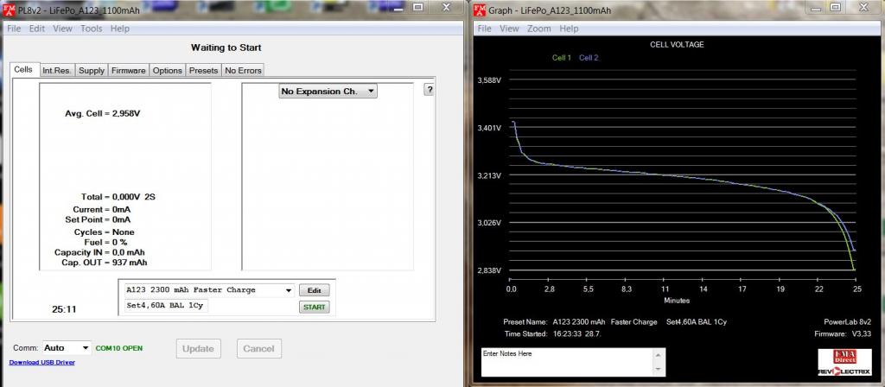Open the Tools menu in PL8v2

point(91,29)
